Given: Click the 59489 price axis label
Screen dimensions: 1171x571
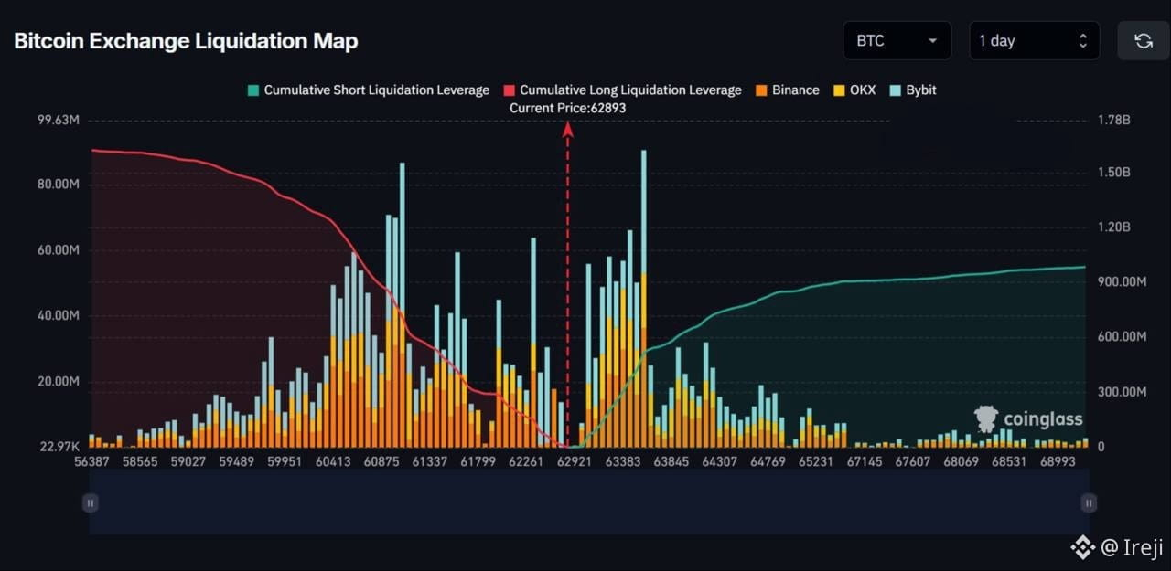Looking at the screenshot, I should (x=235, y=462).
